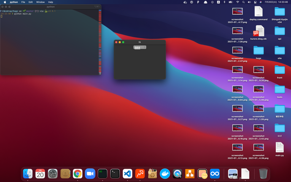Open the pill icon app in Dock
The height and width of the screenshot is (182, 291).
[202, 174]
